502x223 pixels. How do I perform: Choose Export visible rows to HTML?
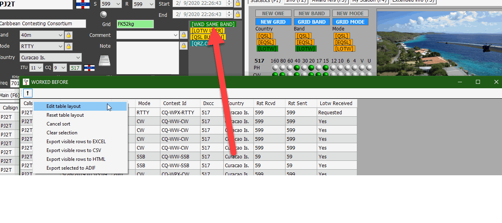(x=80, y=159)
